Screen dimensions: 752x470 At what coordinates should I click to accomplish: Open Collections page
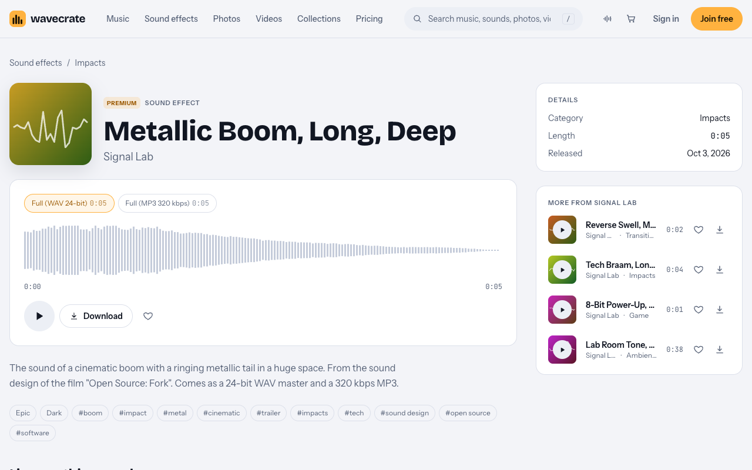click(319, 19)
